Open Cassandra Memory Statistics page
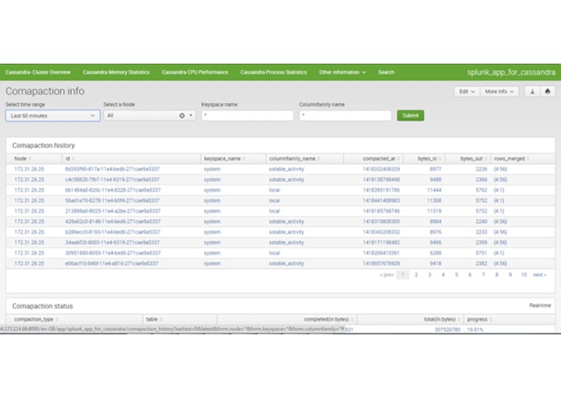The height and width of the screenshot is (398, 561). 116,72
